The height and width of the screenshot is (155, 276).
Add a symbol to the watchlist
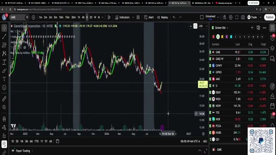252,28
